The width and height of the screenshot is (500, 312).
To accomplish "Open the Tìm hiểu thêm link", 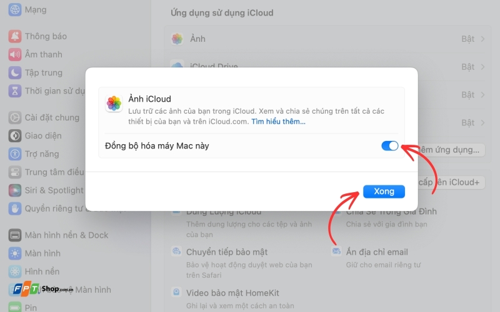I will pos(278,122).
